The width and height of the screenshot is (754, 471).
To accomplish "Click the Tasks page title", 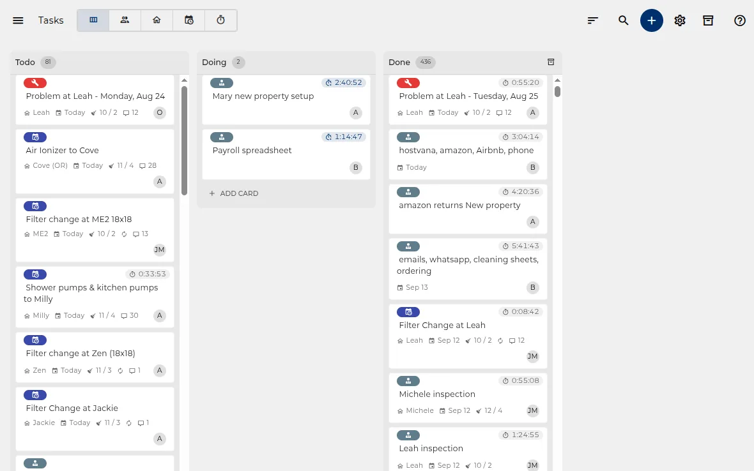I will click(x=51, y=20).
